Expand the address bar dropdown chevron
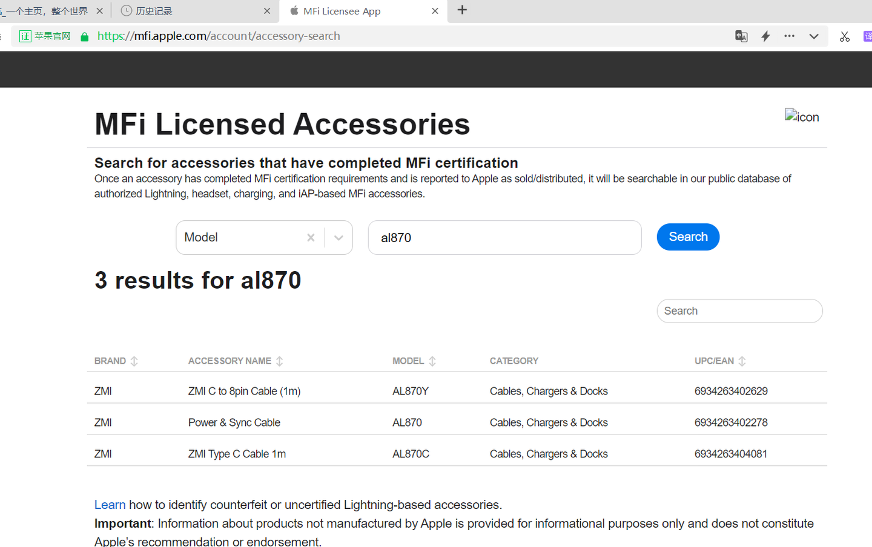 point(814,36)
